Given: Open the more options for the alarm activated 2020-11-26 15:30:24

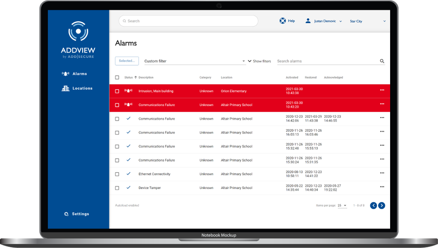Looking at the screenshot, I should click(382, 159).
